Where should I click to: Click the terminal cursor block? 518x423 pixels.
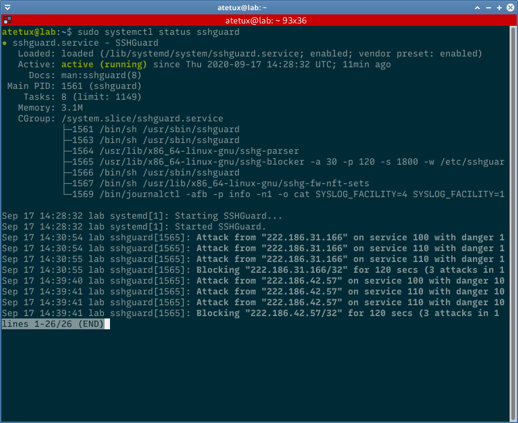[x=106, y=324]
